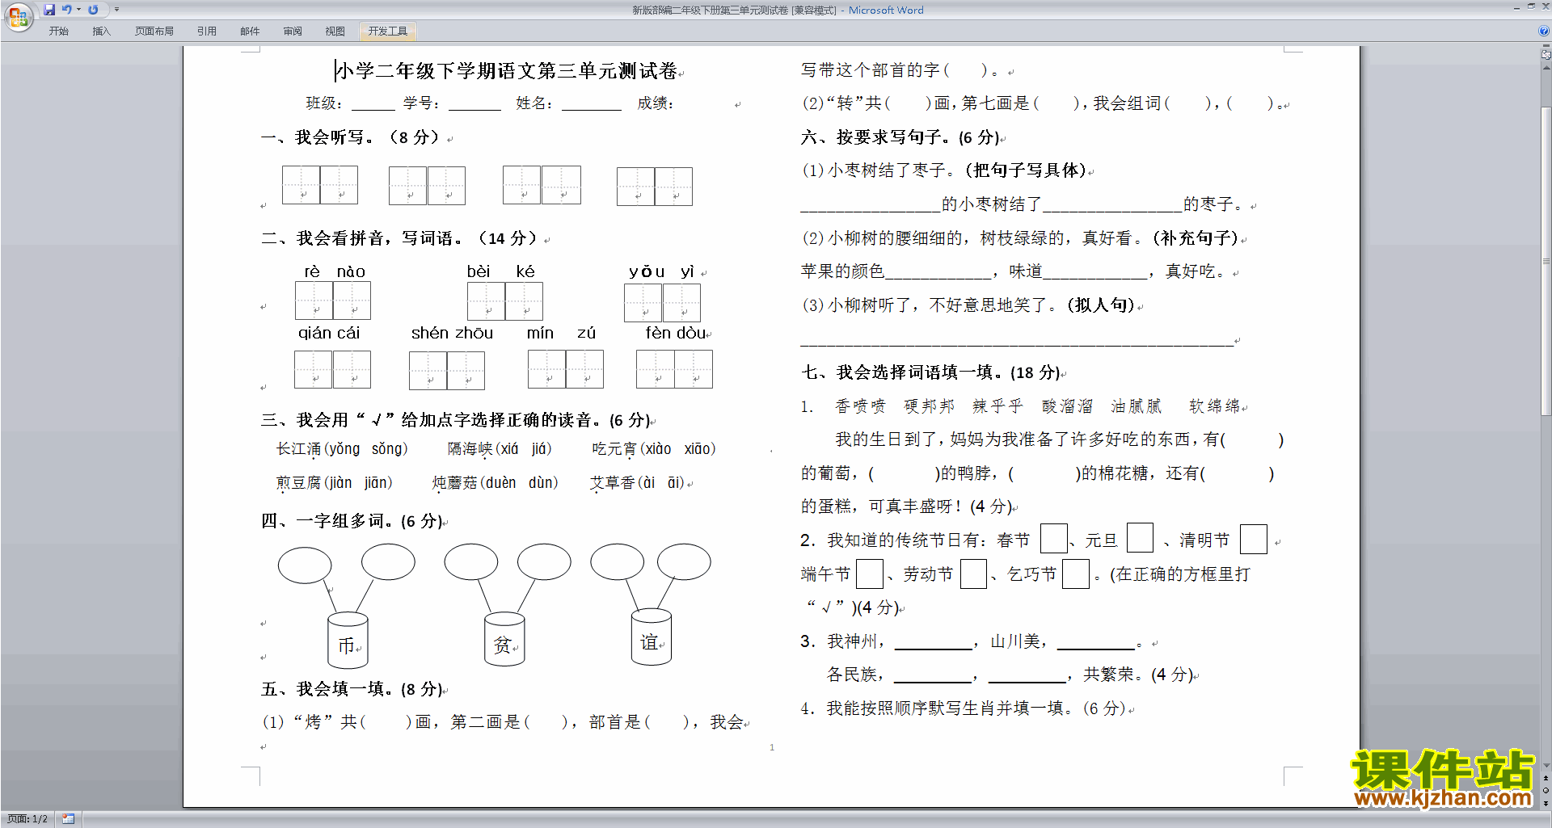Click heading 六、按要求写句子。(6 分)
This screenshot has width=1552, height=828.
pyautogui.click(x=900, y=137)
